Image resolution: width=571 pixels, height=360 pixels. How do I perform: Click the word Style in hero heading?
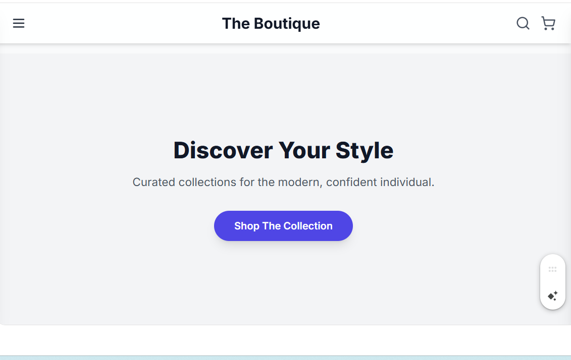pos(365,150)
